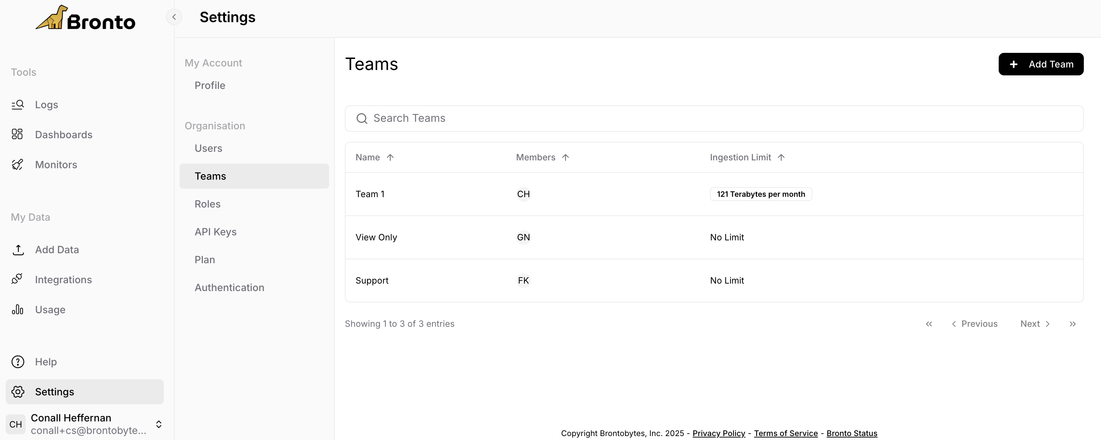Open Integrations via the chain-link icon
This screenshot has height=440, width=1101.
(18, 279)
